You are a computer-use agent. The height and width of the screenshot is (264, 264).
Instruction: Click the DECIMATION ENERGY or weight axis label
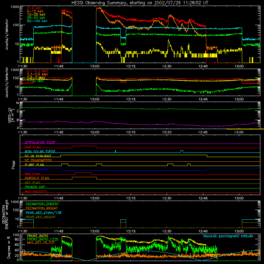click(x=5, y=214)
